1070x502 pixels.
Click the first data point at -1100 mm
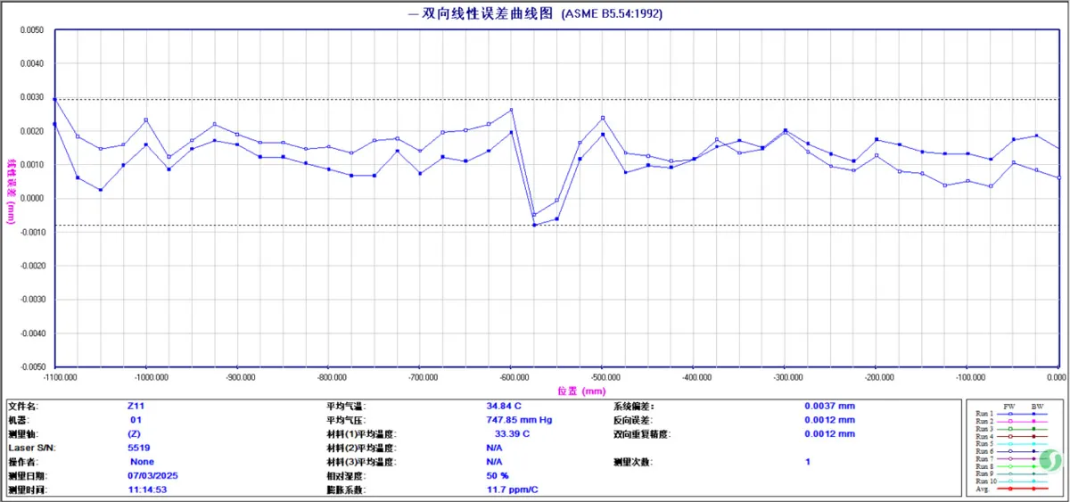[x=55, y=99]
